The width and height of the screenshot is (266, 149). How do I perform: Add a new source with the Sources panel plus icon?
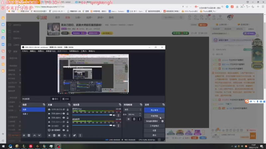pyautogui.click(x=49, y=135)
